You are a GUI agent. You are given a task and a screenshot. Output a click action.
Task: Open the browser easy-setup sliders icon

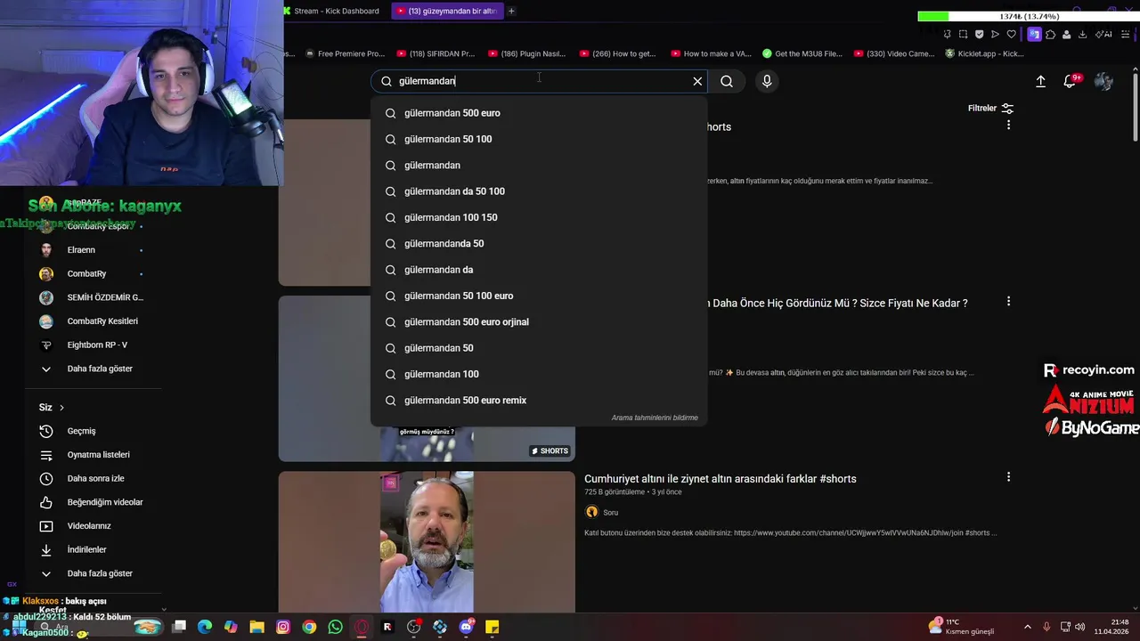tap(1128, 35)
